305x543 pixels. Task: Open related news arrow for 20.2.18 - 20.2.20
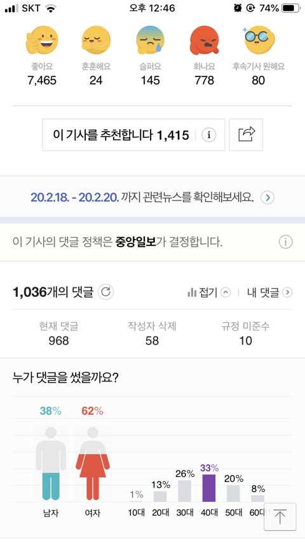[268, 198]
